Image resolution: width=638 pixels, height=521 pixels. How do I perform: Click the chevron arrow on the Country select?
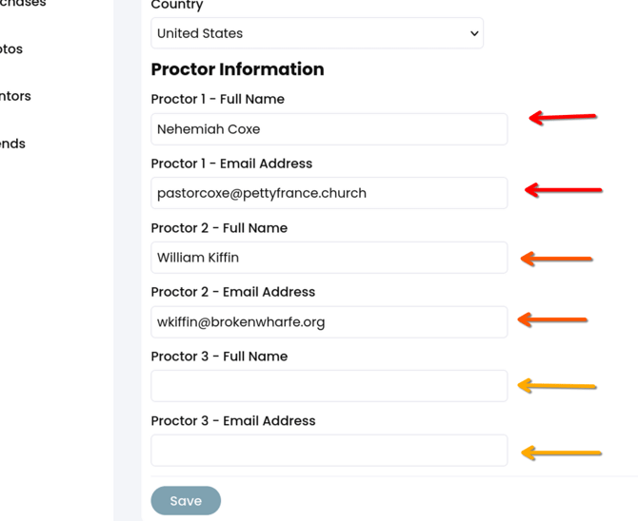point(474,33)
